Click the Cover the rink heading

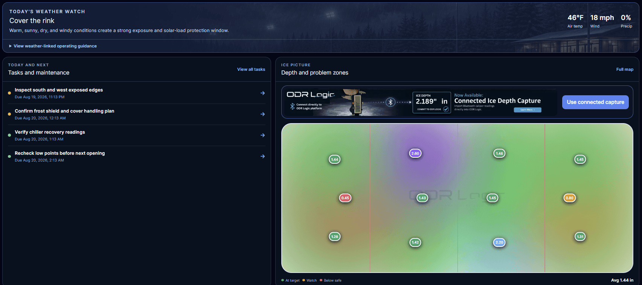tap(32, 21)
